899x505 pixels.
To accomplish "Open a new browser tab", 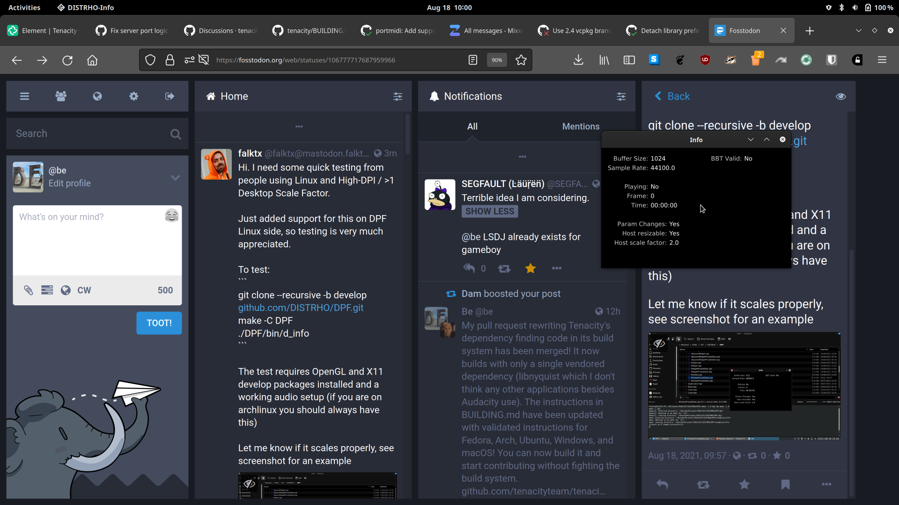I will point(810,31).
